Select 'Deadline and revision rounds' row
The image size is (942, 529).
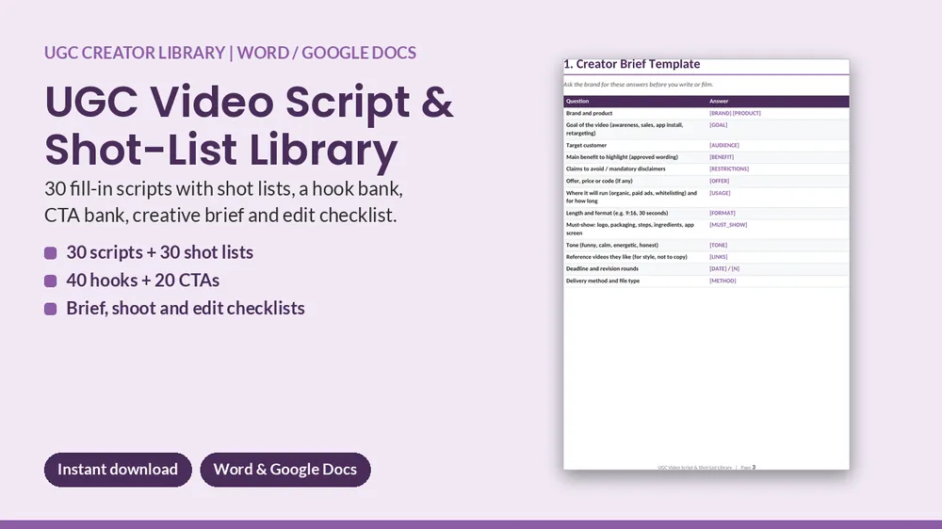pos(706,269)
